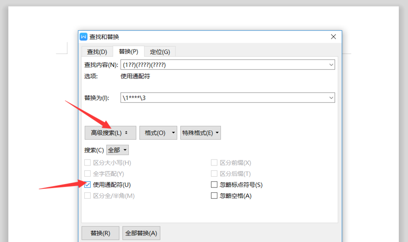Expand the 替换为 history dropdown arrow

point(331,98)
